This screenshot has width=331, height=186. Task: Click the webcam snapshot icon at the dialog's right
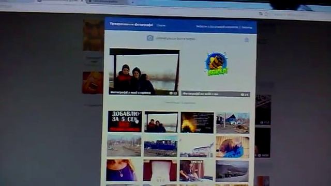click(246, 40)
